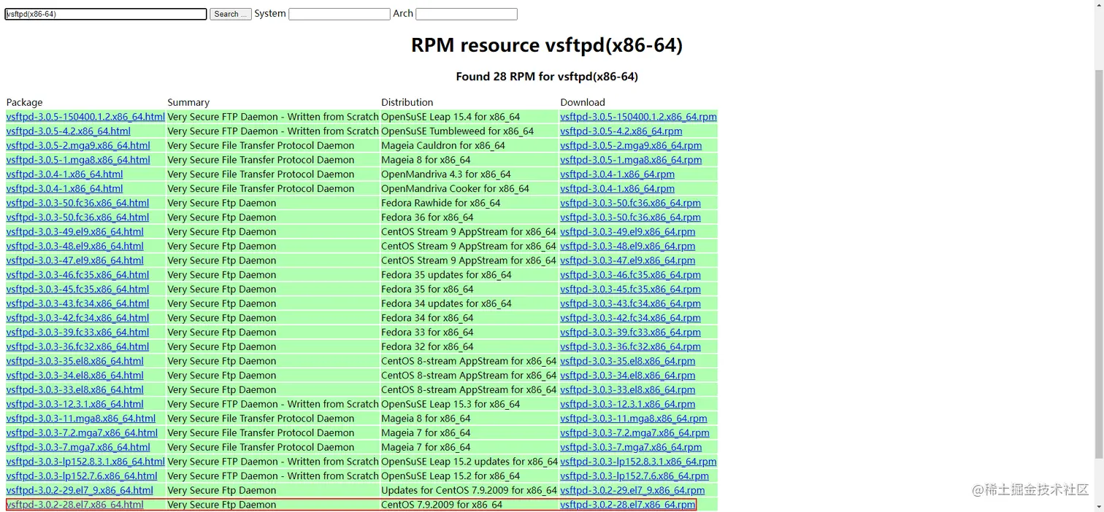The height and width of the screenshot is (512, 1104).
Task: Open vsftpd-3.0.3-48.el9.x86_64.html link
Action: point(75,246)
